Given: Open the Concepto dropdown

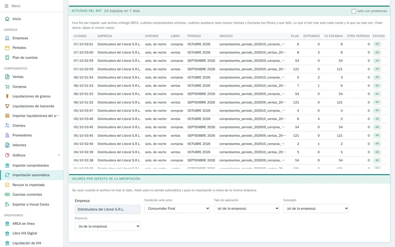Looking at the screenshot, I should pos(316,208).
